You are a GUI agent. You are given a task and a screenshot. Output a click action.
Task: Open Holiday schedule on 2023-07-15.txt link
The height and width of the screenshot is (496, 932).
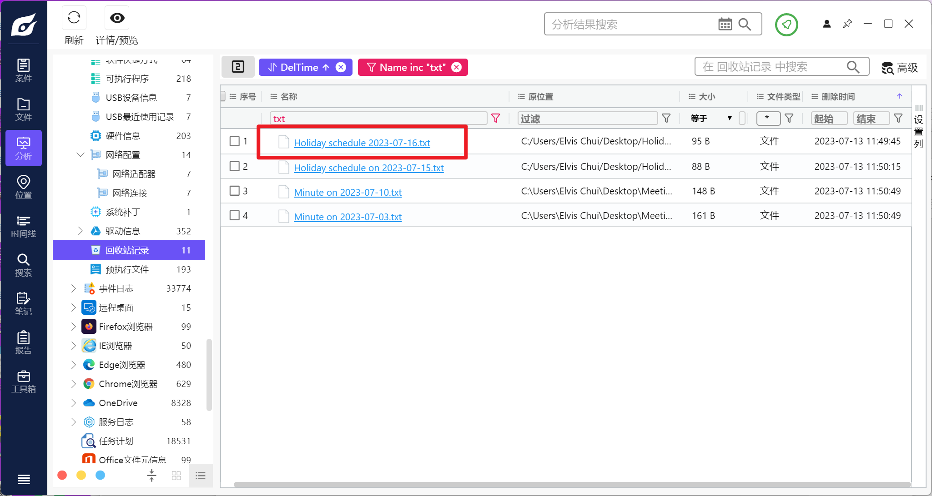click(x=368, y=168)
